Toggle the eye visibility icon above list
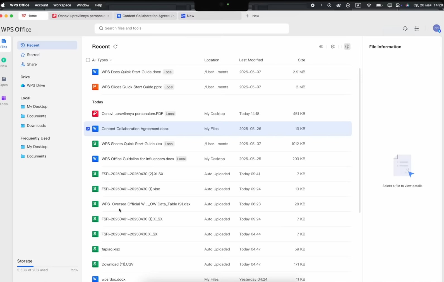444x282 pixels. (x=321, y=47)
